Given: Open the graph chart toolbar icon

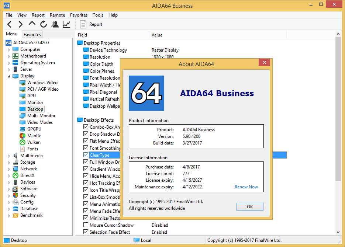Looking at the screenshot, I should (x=66, y=24).
